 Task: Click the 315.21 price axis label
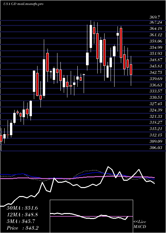click(156, 128)
